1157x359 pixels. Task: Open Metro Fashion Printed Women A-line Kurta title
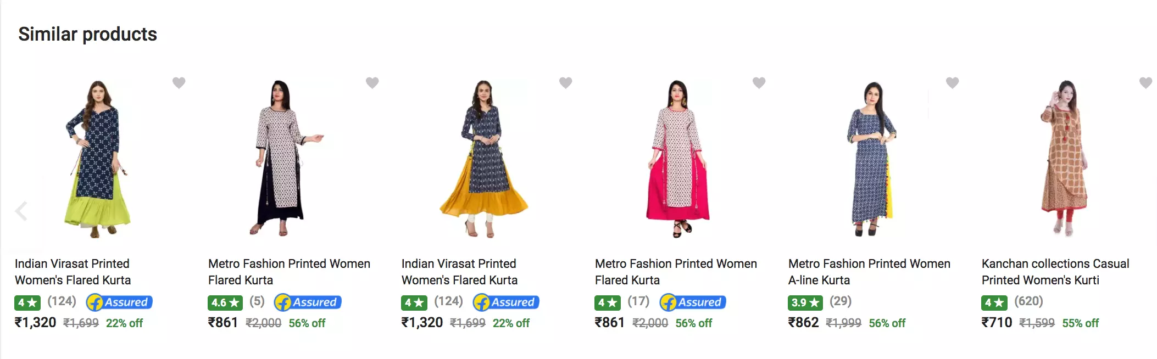[x=869, y=272]
